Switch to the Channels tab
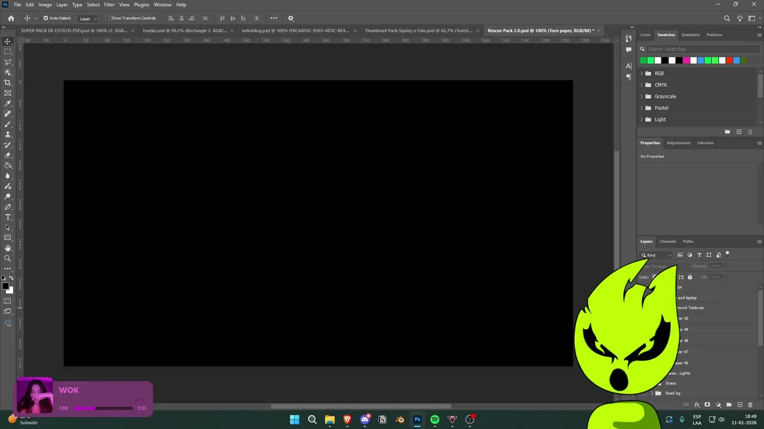The height and width of the screenshot is (429, 764). pos(667,241)
